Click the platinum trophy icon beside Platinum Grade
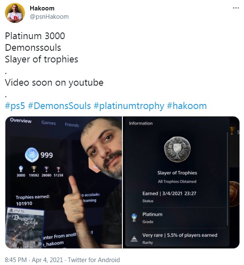The image size is (244, 265). (134, 218)
